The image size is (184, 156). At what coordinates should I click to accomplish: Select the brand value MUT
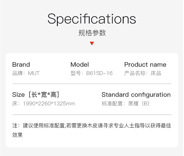34,73
